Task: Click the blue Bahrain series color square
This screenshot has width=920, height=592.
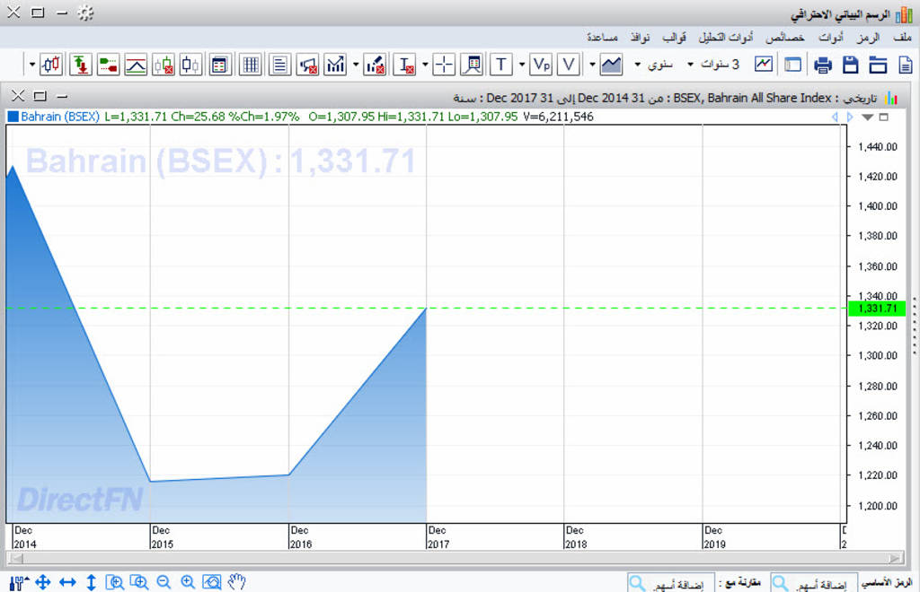Action: coord(13,117)
